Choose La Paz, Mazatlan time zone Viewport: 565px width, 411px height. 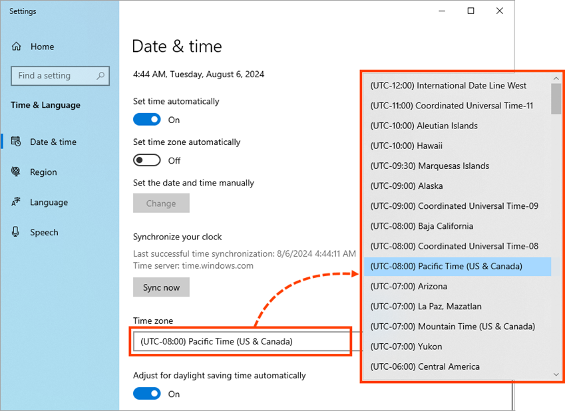point(457,307)
